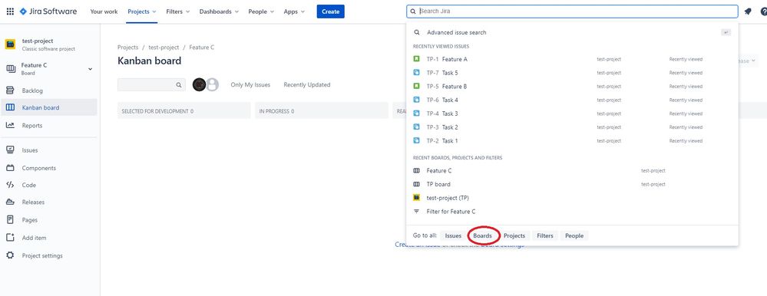
Task: Click the Add item icon
Action: click(10, 238)
